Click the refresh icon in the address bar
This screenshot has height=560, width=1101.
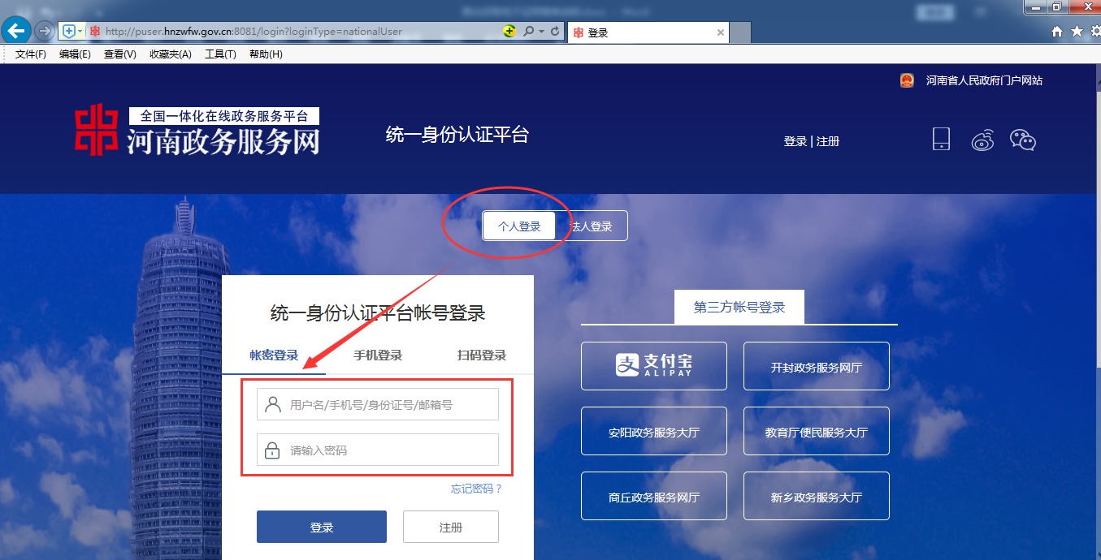click(x=557, y=31)
